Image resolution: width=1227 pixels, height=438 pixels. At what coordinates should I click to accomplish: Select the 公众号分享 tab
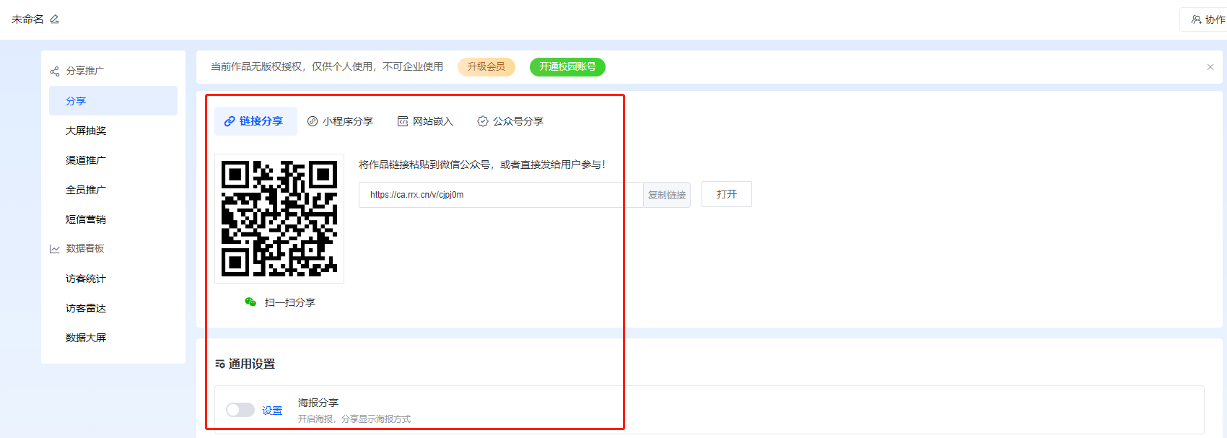point(510,121)
